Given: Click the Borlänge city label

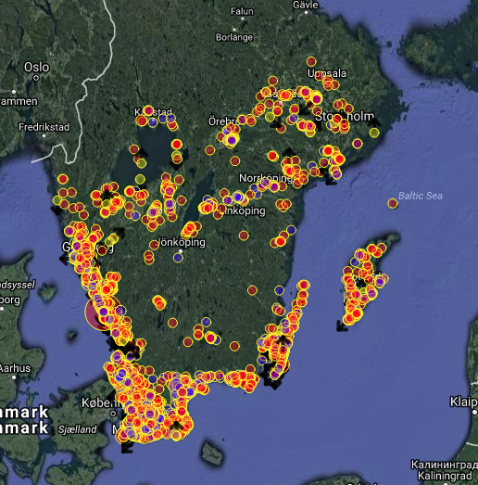Looking at the screenshot, I should (x=234, y=37).
